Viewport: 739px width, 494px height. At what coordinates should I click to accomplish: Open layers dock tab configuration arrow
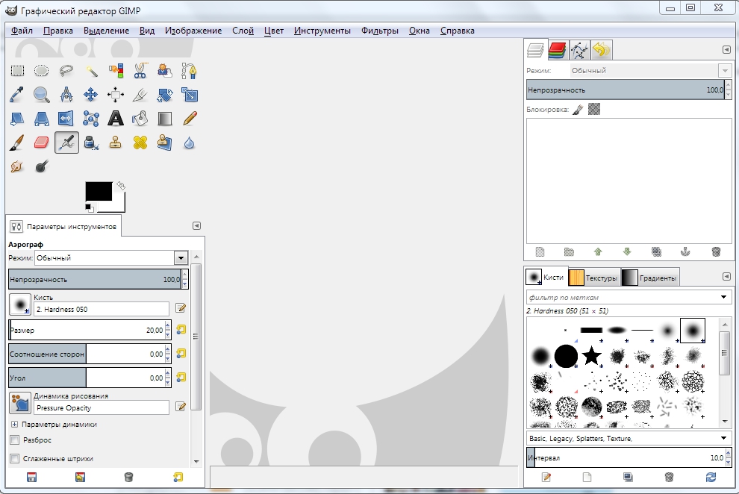pos(726,49)
